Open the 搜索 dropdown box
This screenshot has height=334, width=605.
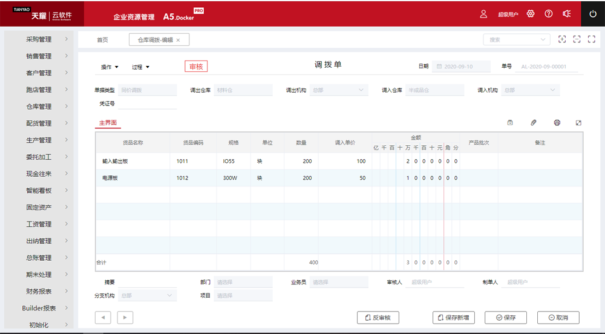tap(516, 39)
